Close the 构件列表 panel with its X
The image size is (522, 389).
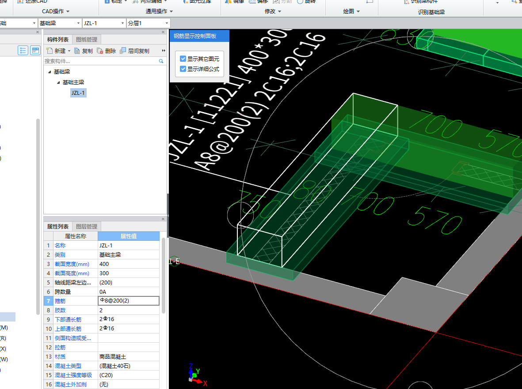click(x=163, y=32)
